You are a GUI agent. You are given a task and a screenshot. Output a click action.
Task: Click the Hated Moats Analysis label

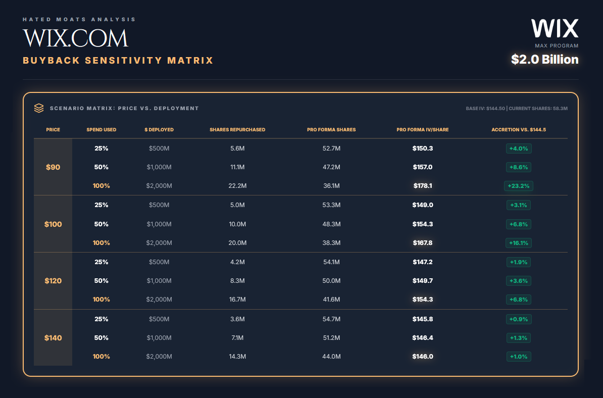click(79, 19)
